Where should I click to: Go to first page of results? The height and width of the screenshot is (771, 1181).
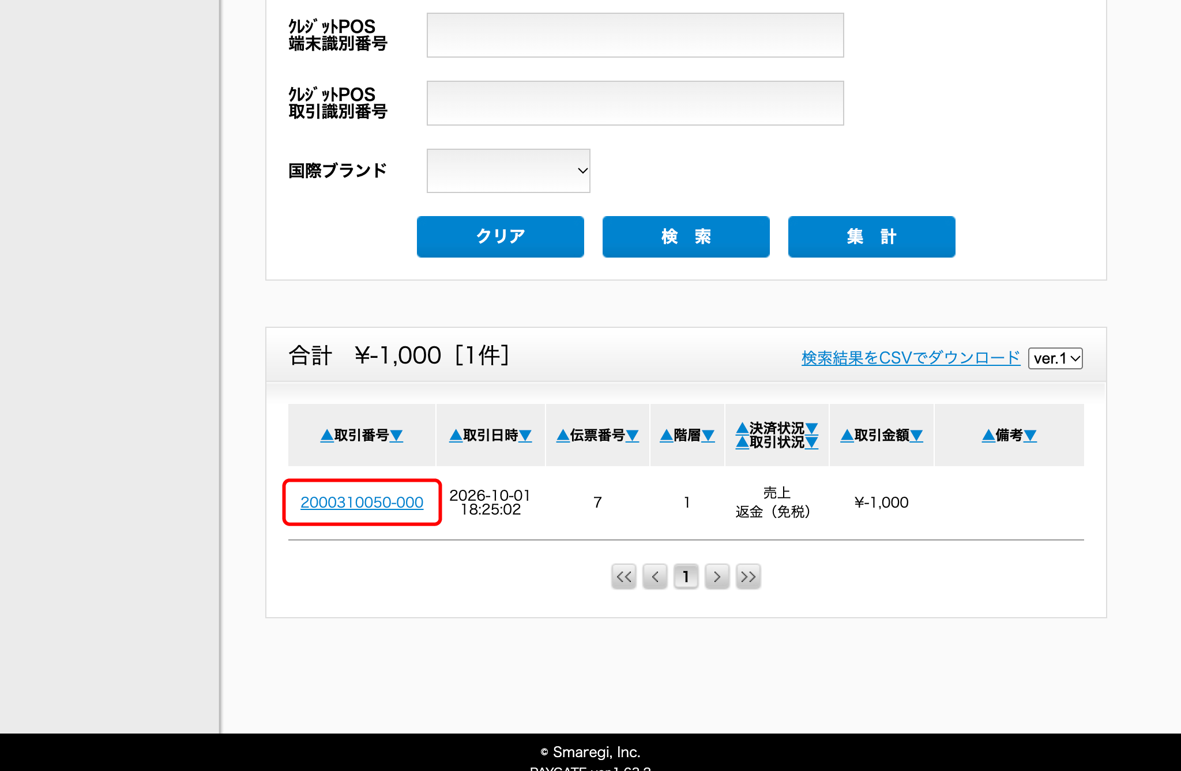[624, 576]
